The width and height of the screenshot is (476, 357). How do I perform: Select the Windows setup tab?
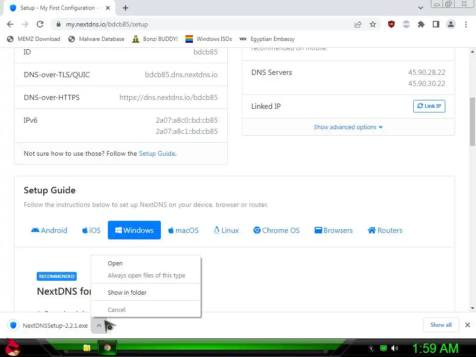134,230
